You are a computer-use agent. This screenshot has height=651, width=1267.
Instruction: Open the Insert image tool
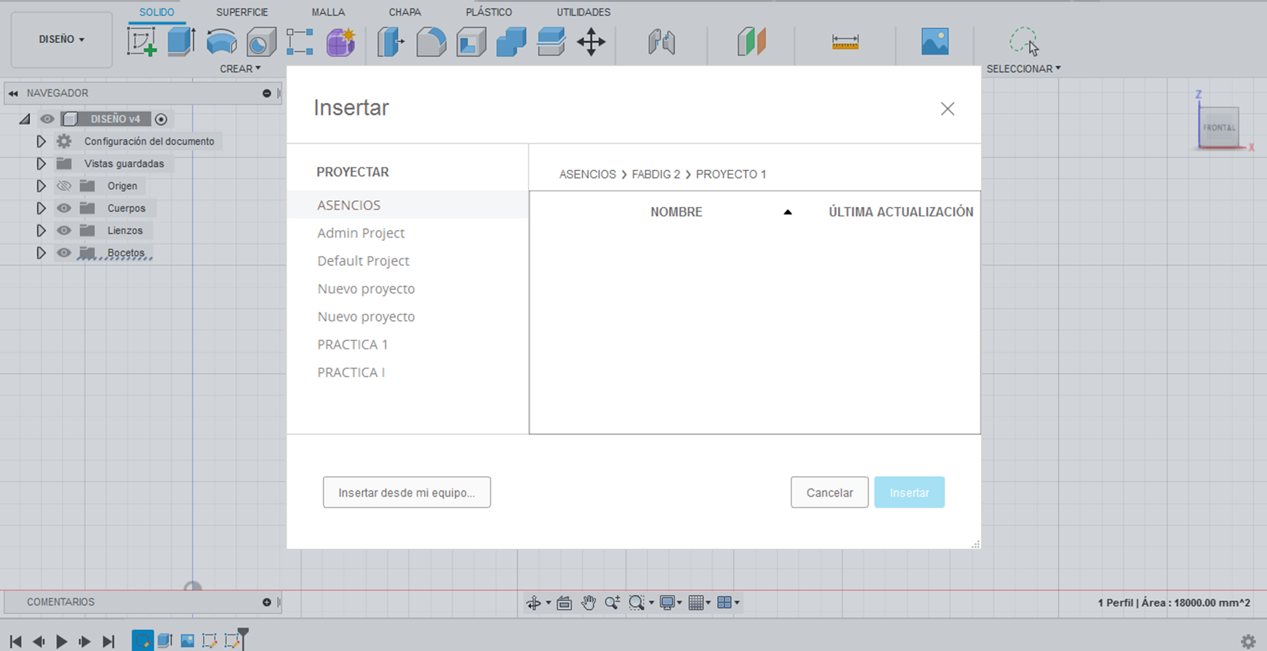coord(935,42)
